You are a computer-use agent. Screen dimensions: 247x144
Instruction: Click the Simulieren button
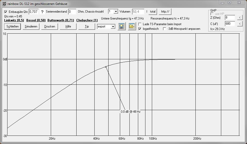(x=31, y=26)
